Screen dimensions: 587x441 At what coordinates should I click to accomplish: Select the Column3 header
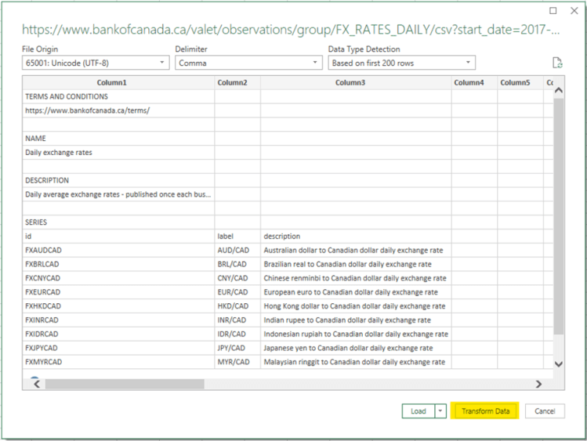tap(356, 82)
